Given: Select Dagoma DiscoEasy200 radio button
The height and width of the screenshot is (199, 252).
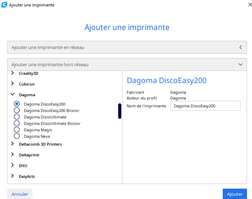Looking at the screenshot, I should click(17, 104).
